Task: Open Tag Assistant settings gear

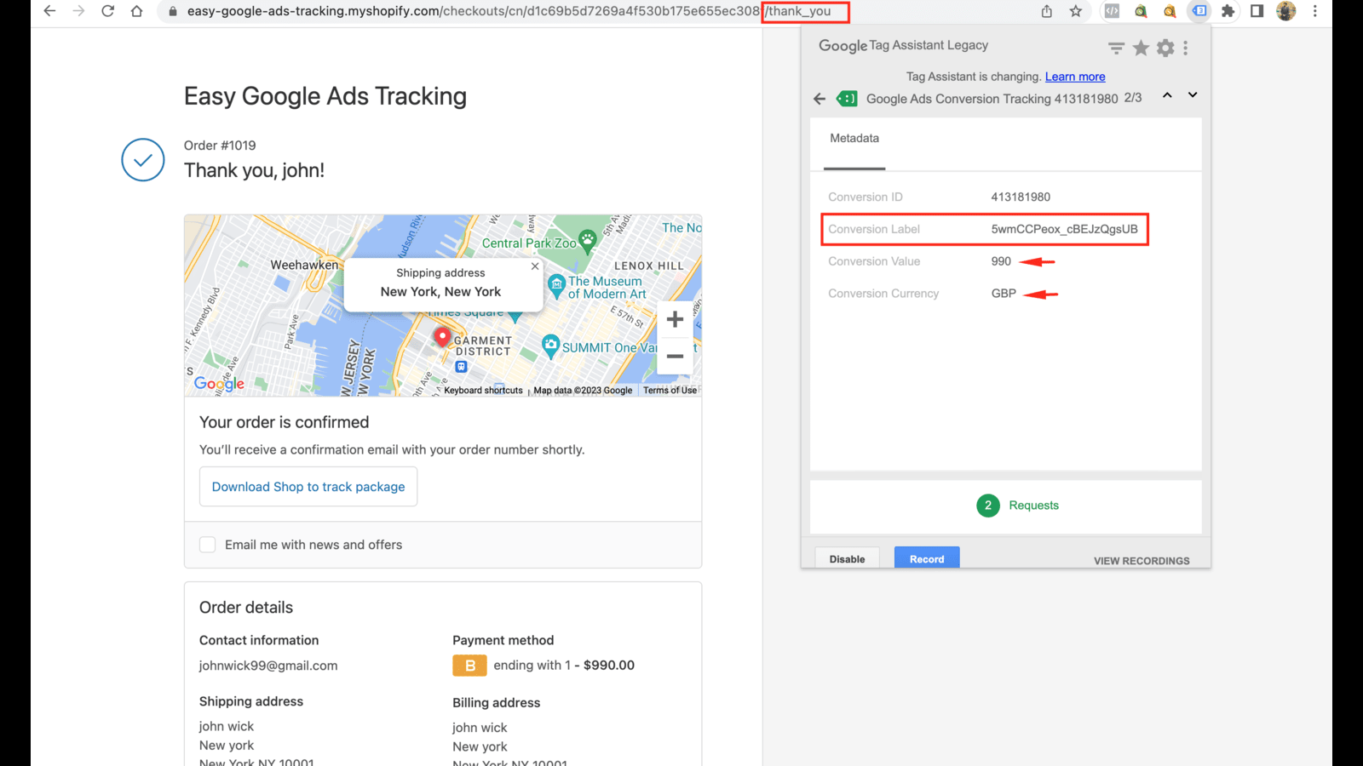Action: point(1165,48)
